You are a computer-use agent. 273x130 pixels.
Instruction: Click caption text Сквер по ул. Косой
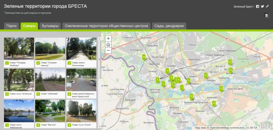(81, 125)
